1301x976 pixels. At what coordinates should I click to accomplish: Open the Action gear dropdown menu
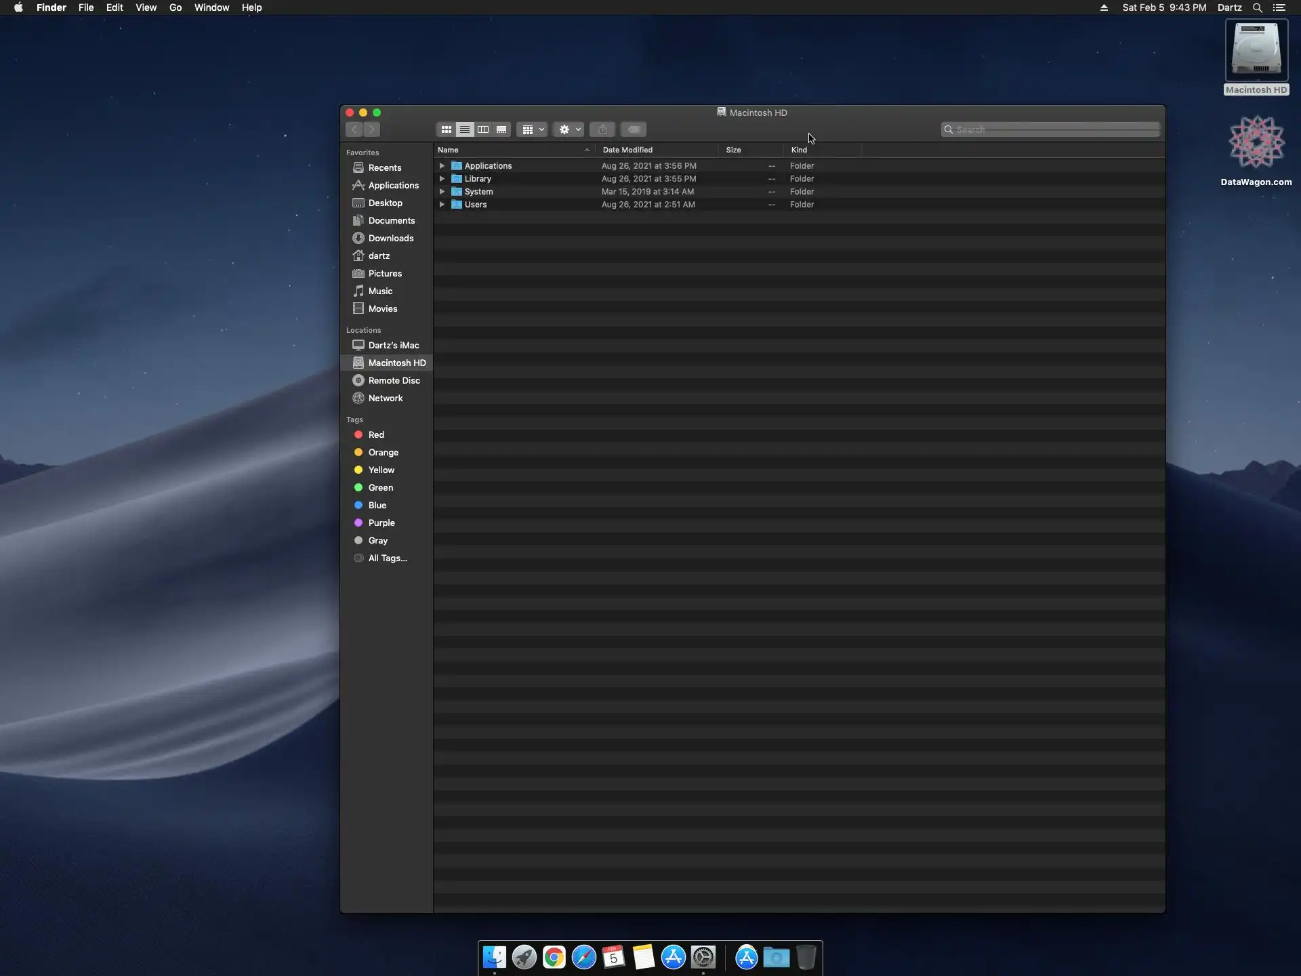pos(569,129)
